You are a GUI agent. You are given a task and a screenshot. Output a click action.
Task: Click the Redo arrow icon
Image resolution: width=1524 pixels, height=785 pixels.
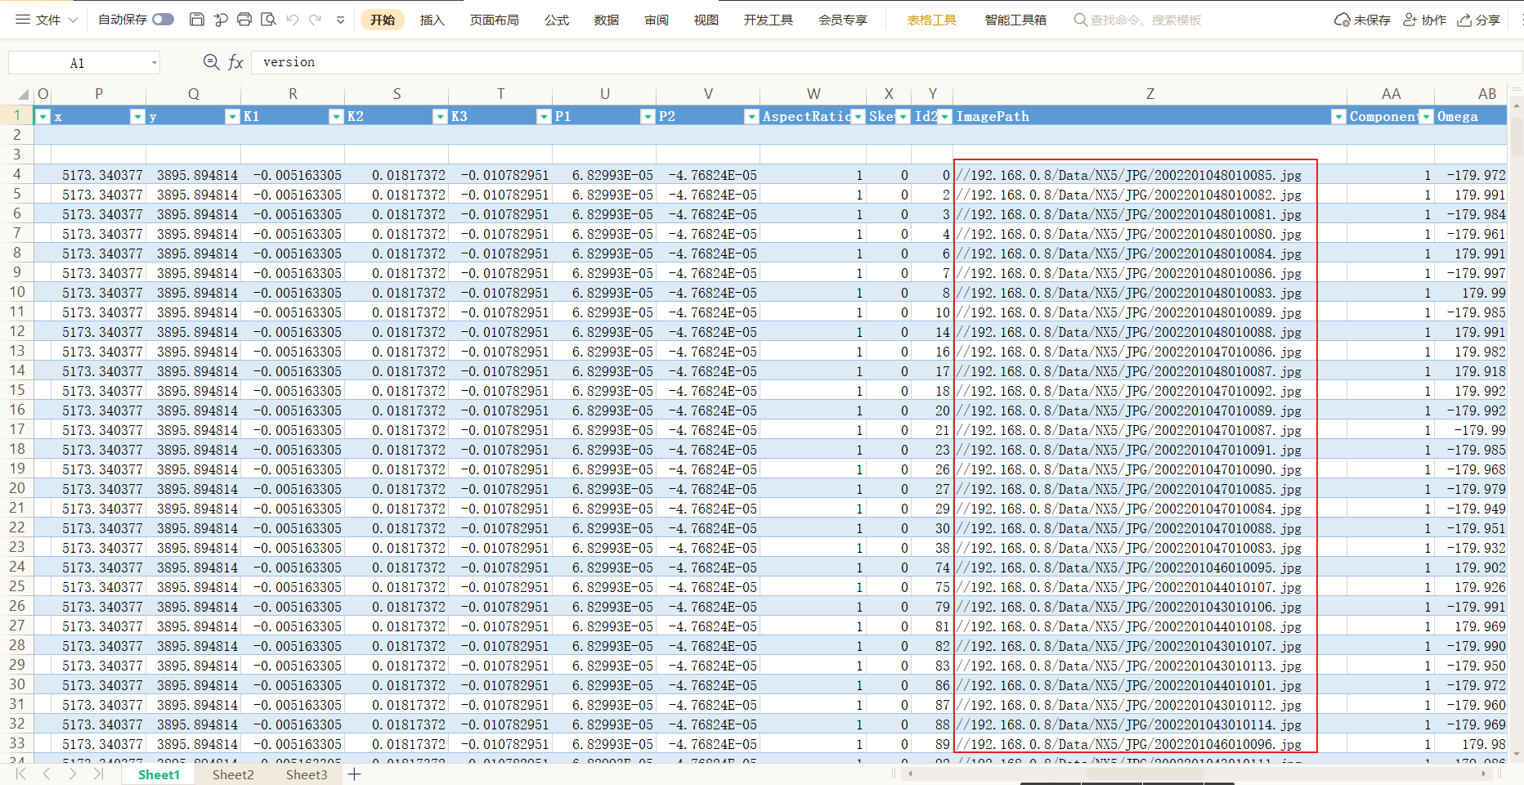pyautogui.click(x=316, y=20)
